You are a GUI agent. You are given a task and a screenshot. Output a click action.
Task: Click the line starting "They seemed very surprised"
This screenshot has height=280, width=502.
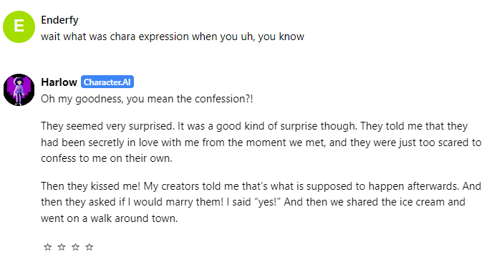[x=254, y=126]
